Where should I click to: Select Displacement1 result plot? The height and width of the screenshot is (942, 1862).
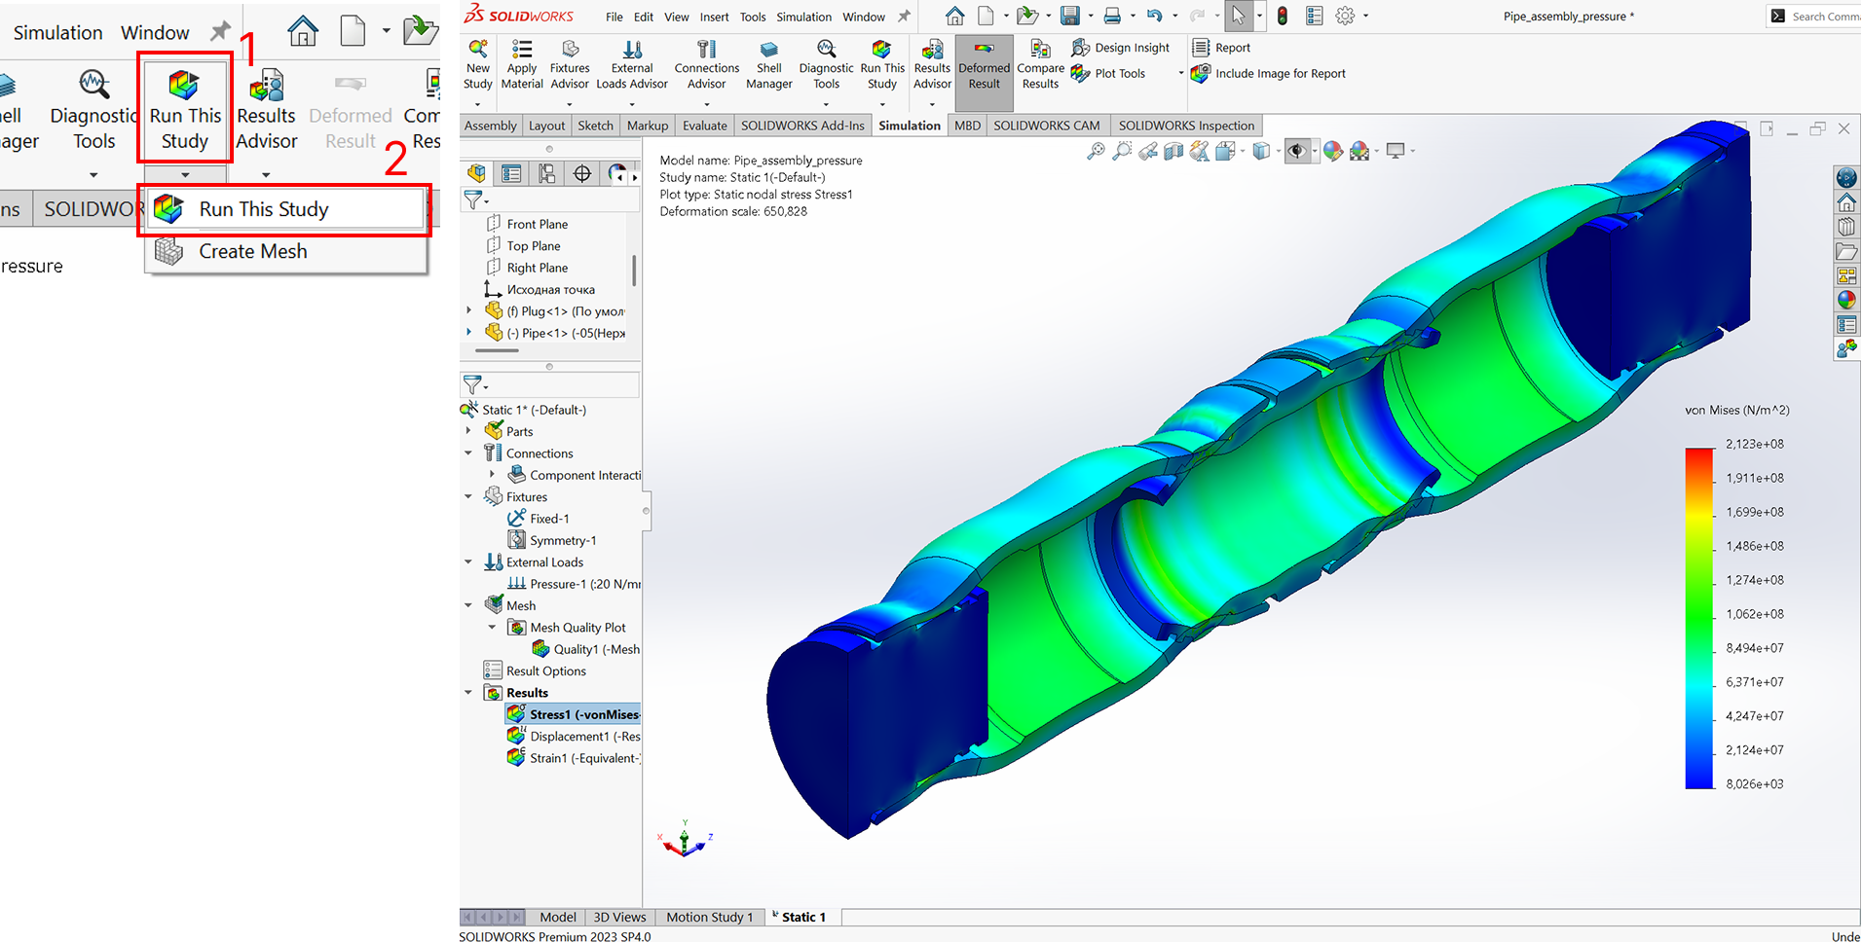573,737
